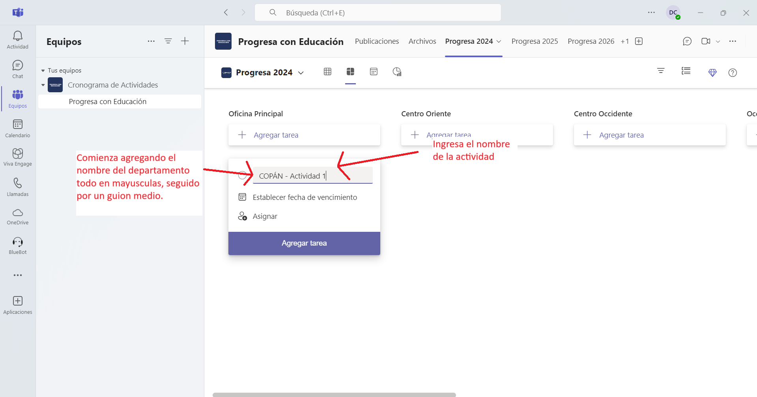Viewport: 757px width, 397px height.
Task: Submit the purple Agregar tarea button
Action: click(304, 243)
